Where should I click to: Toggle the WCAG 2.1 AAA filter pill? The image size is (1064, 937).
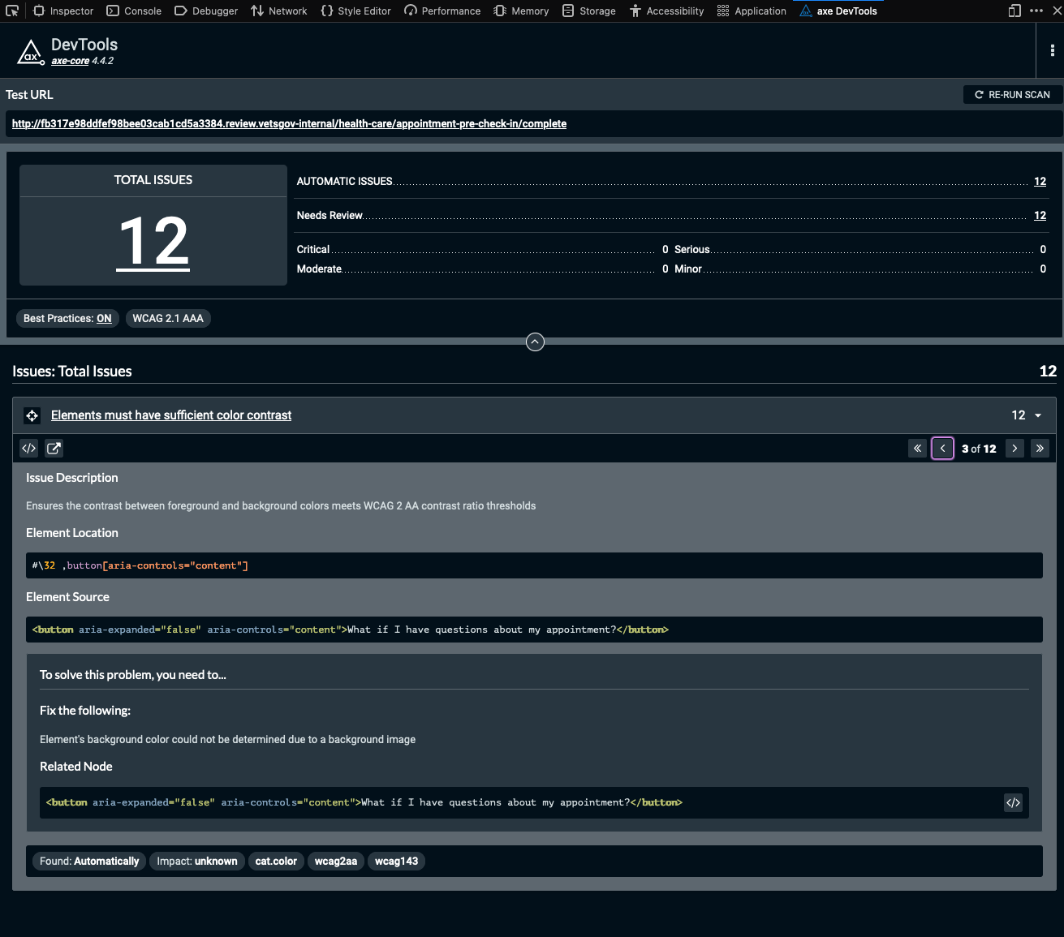(x=168, y=318)
